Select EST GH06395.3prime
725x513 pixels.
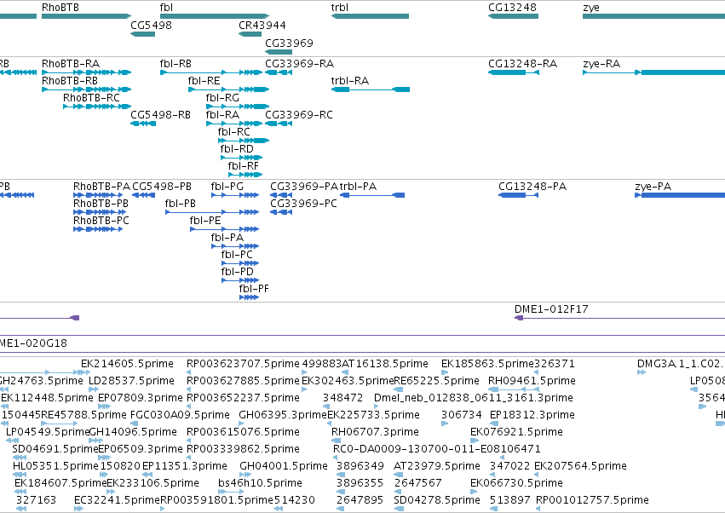pos(283,415)
